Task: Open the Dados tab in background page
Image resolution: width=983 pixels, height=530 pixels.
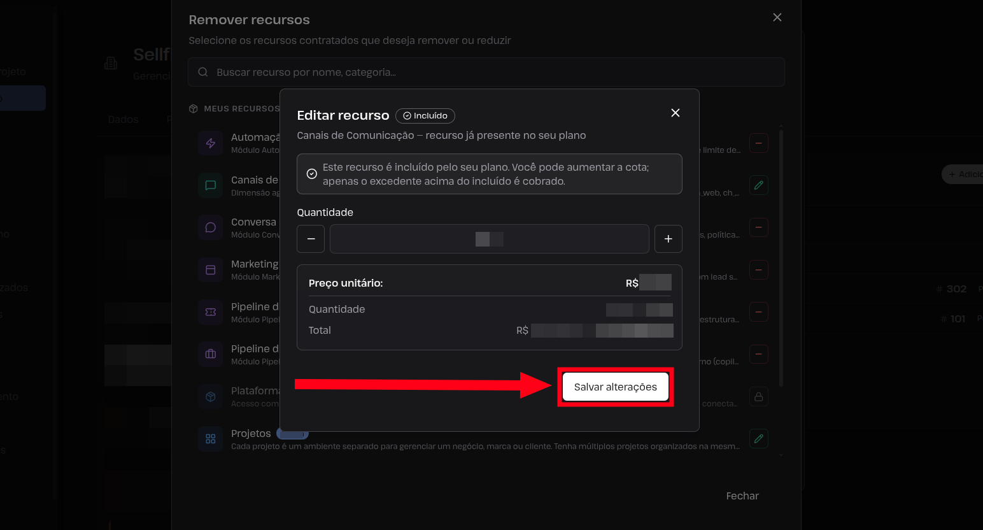Action: pyautogui.click(x=123, y=119)
